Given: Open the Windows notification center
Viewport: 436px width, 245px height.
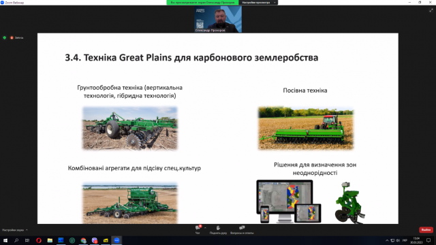Looking at the screenshot, I should coord(429,240).
